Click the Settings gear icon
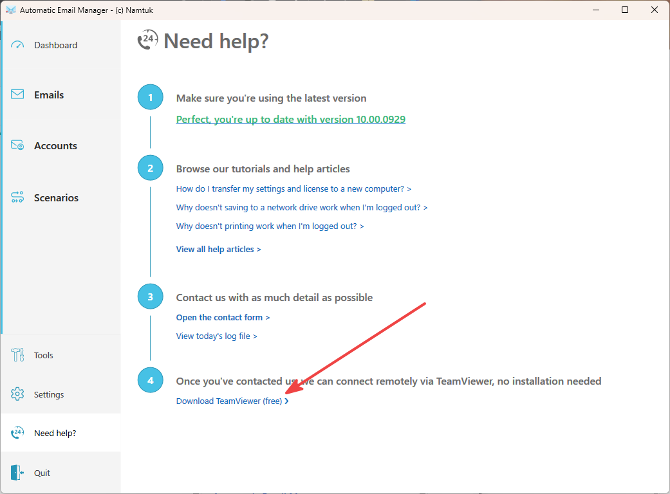 17,394
